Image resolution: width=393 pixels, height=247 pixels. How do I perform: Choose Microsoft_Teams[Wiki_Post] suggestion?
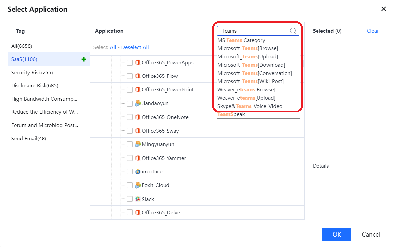(258, 81)
